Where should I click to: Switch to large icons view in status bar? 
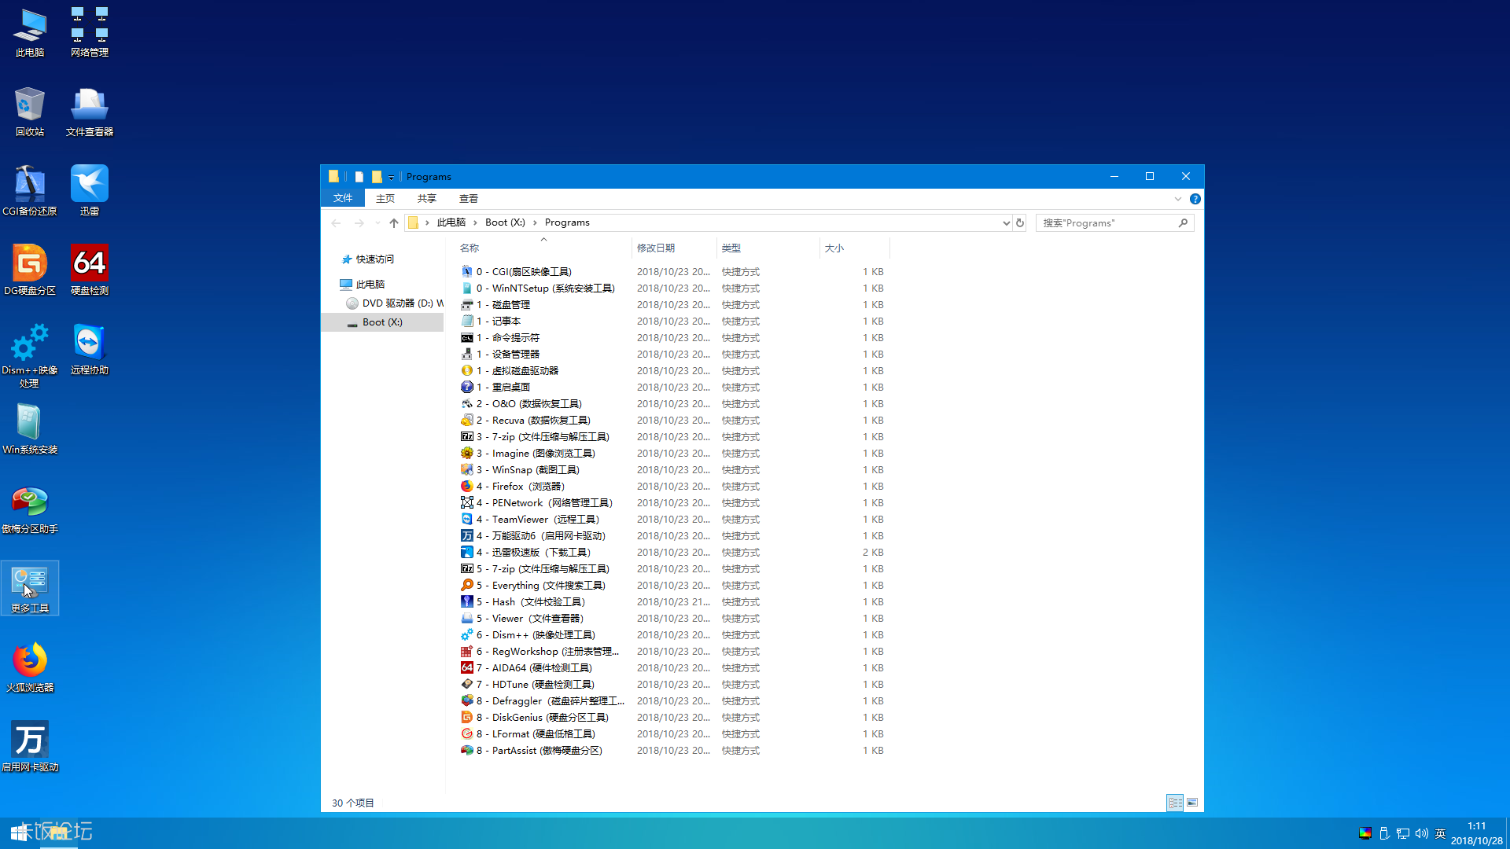[1192, 803]
